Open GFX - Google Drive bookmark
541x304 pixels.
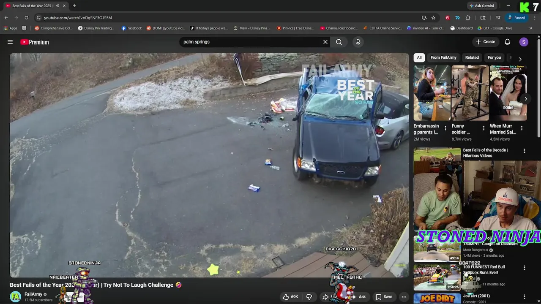(495, 28)
